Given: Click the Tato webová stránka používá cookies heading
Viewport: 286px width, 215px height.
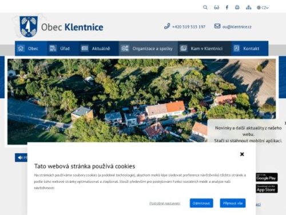Looking at the screenshot, I should (x=85, y=166).
